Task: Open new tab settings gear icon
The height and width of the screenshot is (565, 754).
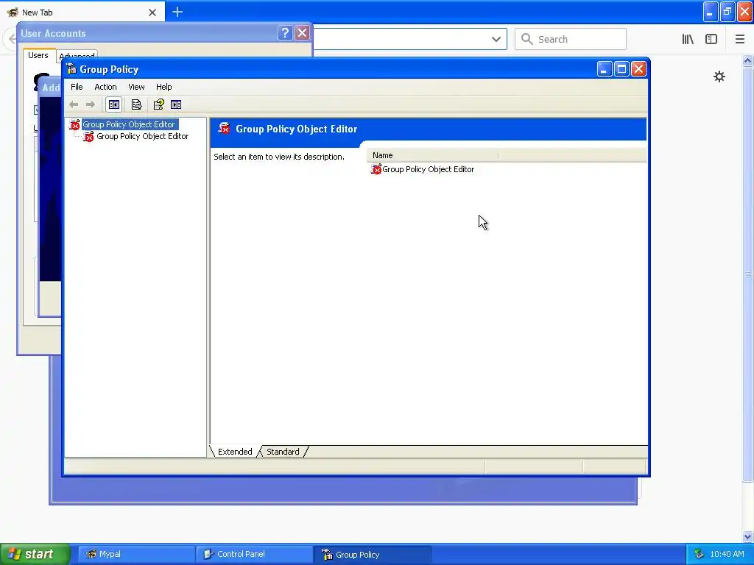Action: [719, 77]
